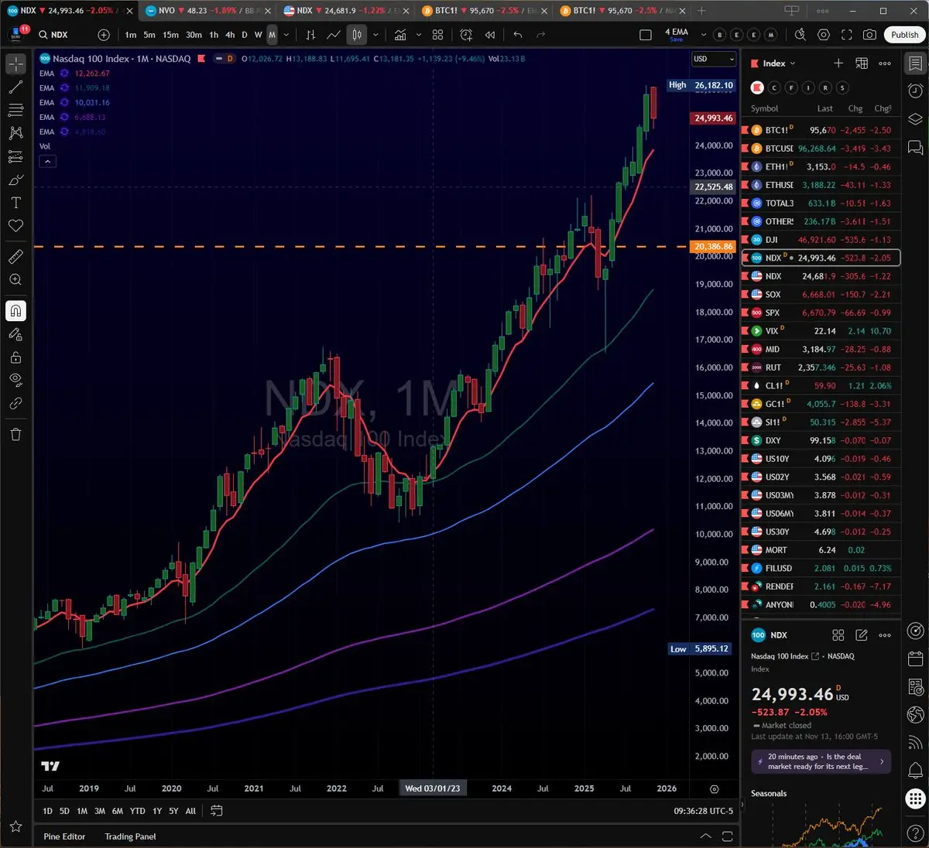Screen dimensions: 929x848
Task: Toggle the F filter circle in watchlist
Action: click(791, 87)
